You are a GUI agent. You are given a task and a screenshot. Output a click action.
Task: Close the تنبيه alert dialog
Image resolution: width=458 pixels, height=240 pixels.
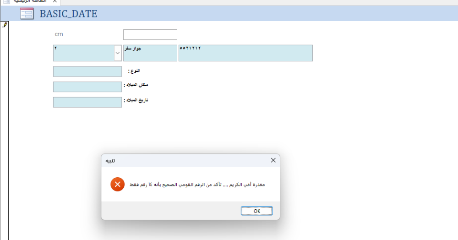click(x=273, y=160)
